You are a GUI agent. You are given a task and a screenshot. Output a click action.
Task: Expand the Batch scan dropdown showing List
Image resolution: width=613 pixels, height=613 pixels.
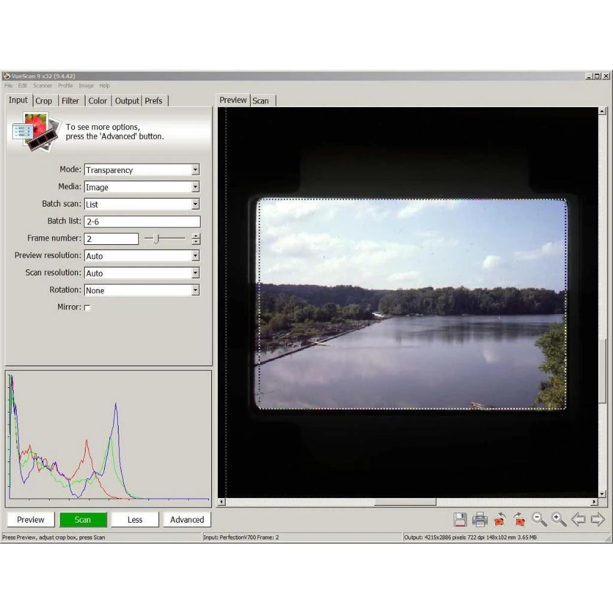(142, 204)
